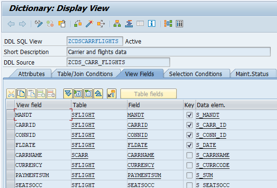Toggle Key checkbox for FLDATE row
This screenshot has width=277, height=188.
(x=189, y=145)
